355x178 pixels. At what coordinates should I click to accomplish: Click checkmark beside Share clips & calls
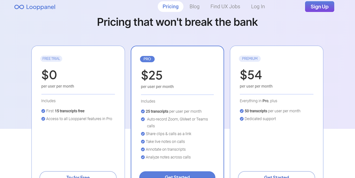(x=143, y=134)
